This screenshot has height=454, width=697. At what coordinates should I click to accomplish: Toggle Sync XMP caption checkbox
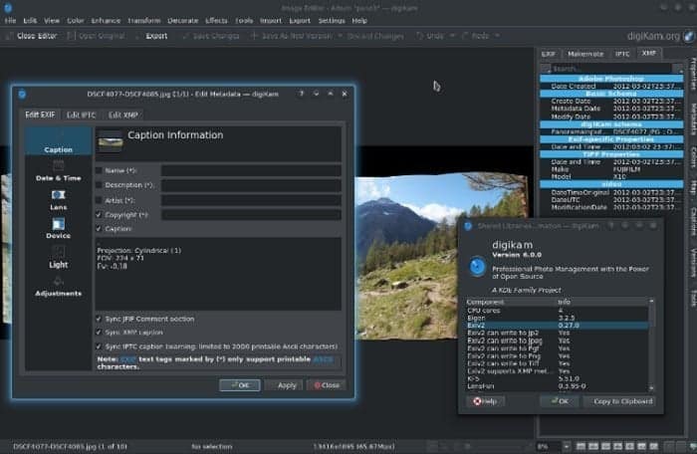pos(99,333)
